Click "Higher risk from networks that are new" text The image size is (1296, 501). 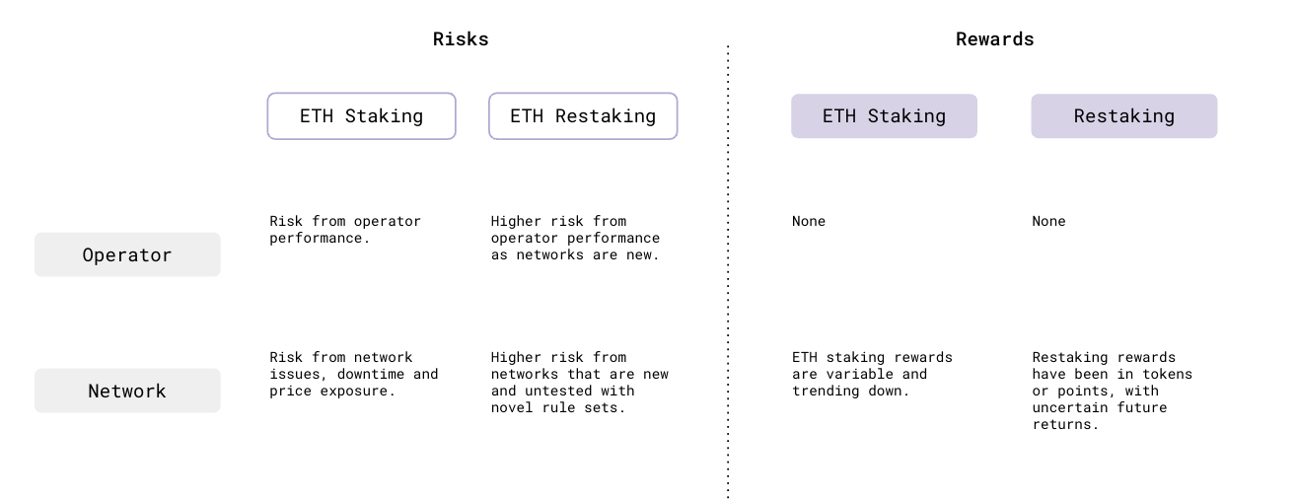coord(579,374)
